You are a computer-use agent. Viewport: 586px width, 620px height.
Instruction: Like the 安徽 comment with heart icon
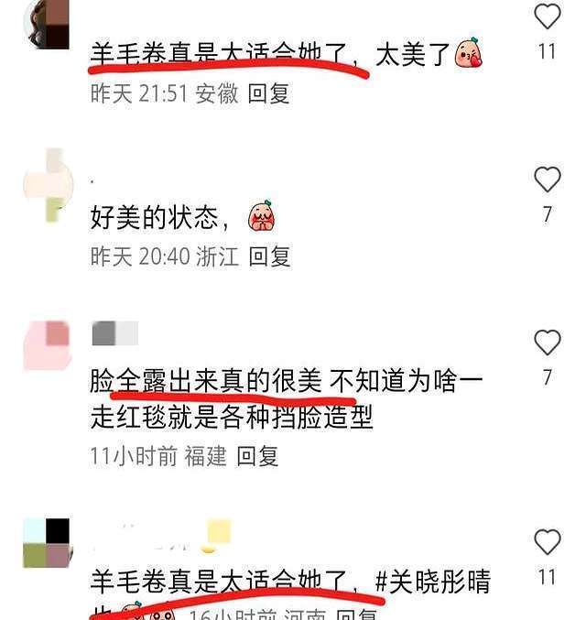pyautogui.click(x=548, y=16)
